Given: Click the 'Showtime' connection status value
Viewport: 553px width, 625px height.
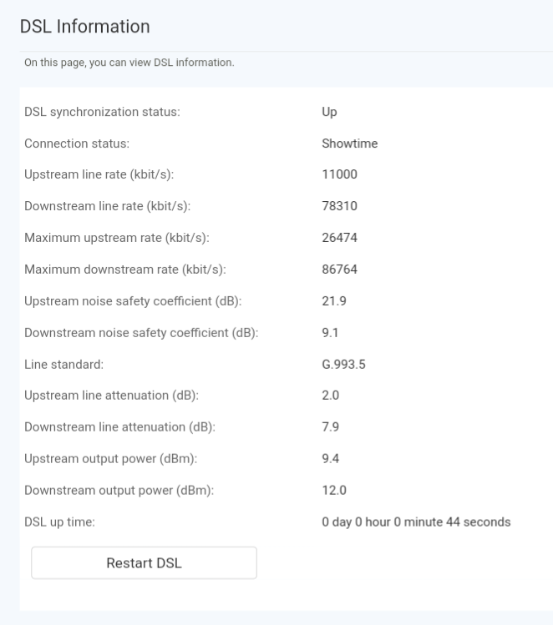Looking at the screenshot, I should 349,144.
